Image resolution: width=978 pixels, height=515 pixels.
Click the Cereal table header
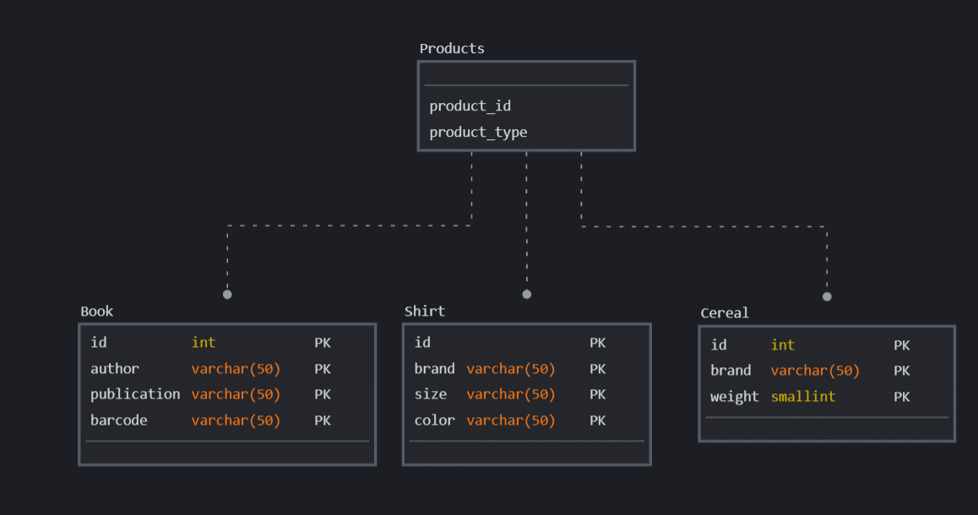click(x=724, y=312)
